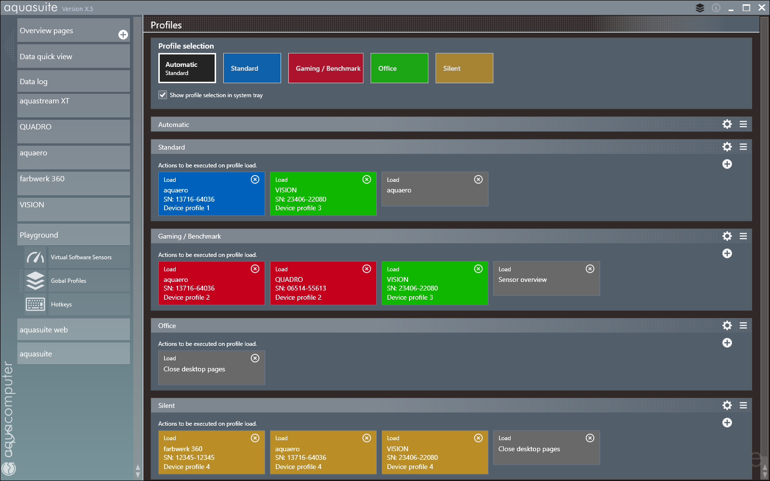The height and width of the screenshot is (481, 770).
Task: Click the Gobal Profiles stack icon
Action: [35, 281]
